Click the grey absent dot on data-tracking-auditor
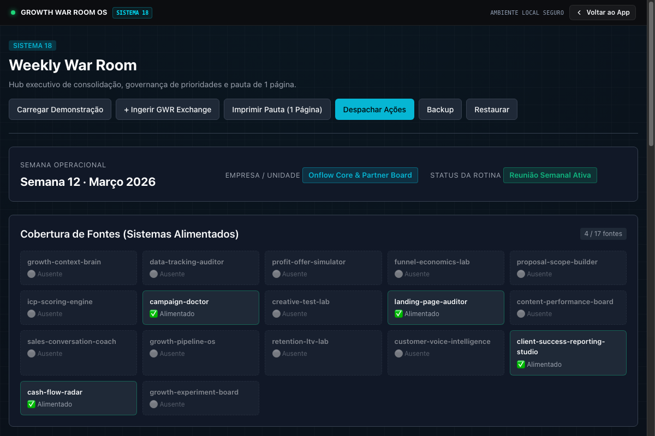Viewport: 655px width, 436px height. (153, 274)
